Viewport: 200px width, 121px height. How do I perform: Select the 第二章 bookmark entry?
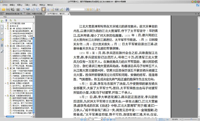[20, 46]
